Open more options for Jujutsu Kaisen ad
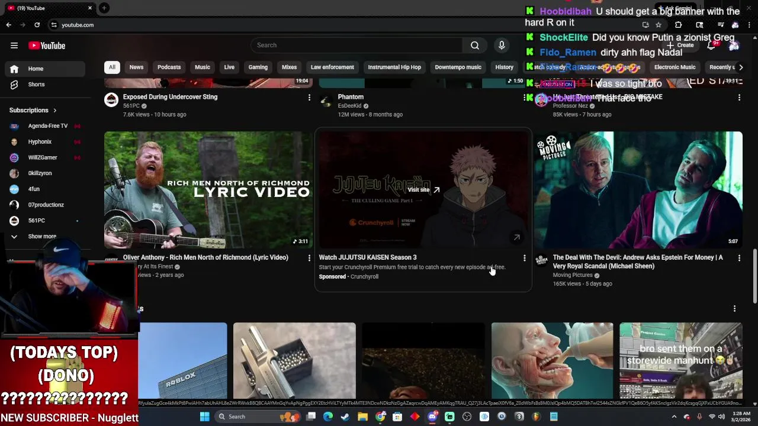 pyautogui.click(x=524, y=258)
